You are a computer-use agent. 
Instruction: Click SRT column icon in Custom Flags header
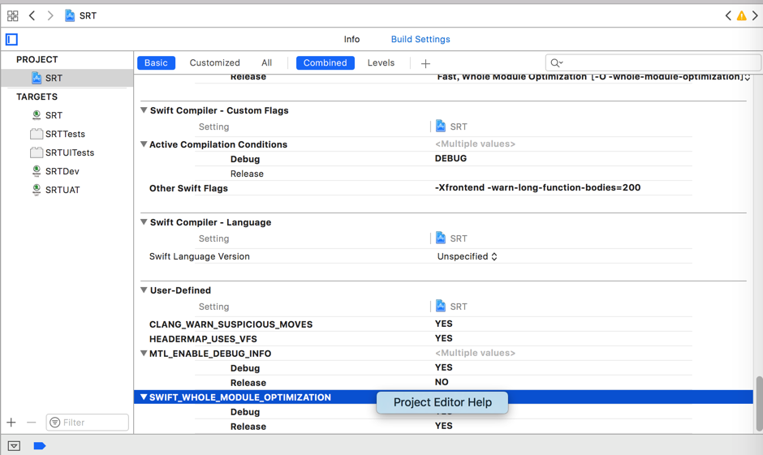click(x=441, y=126)
